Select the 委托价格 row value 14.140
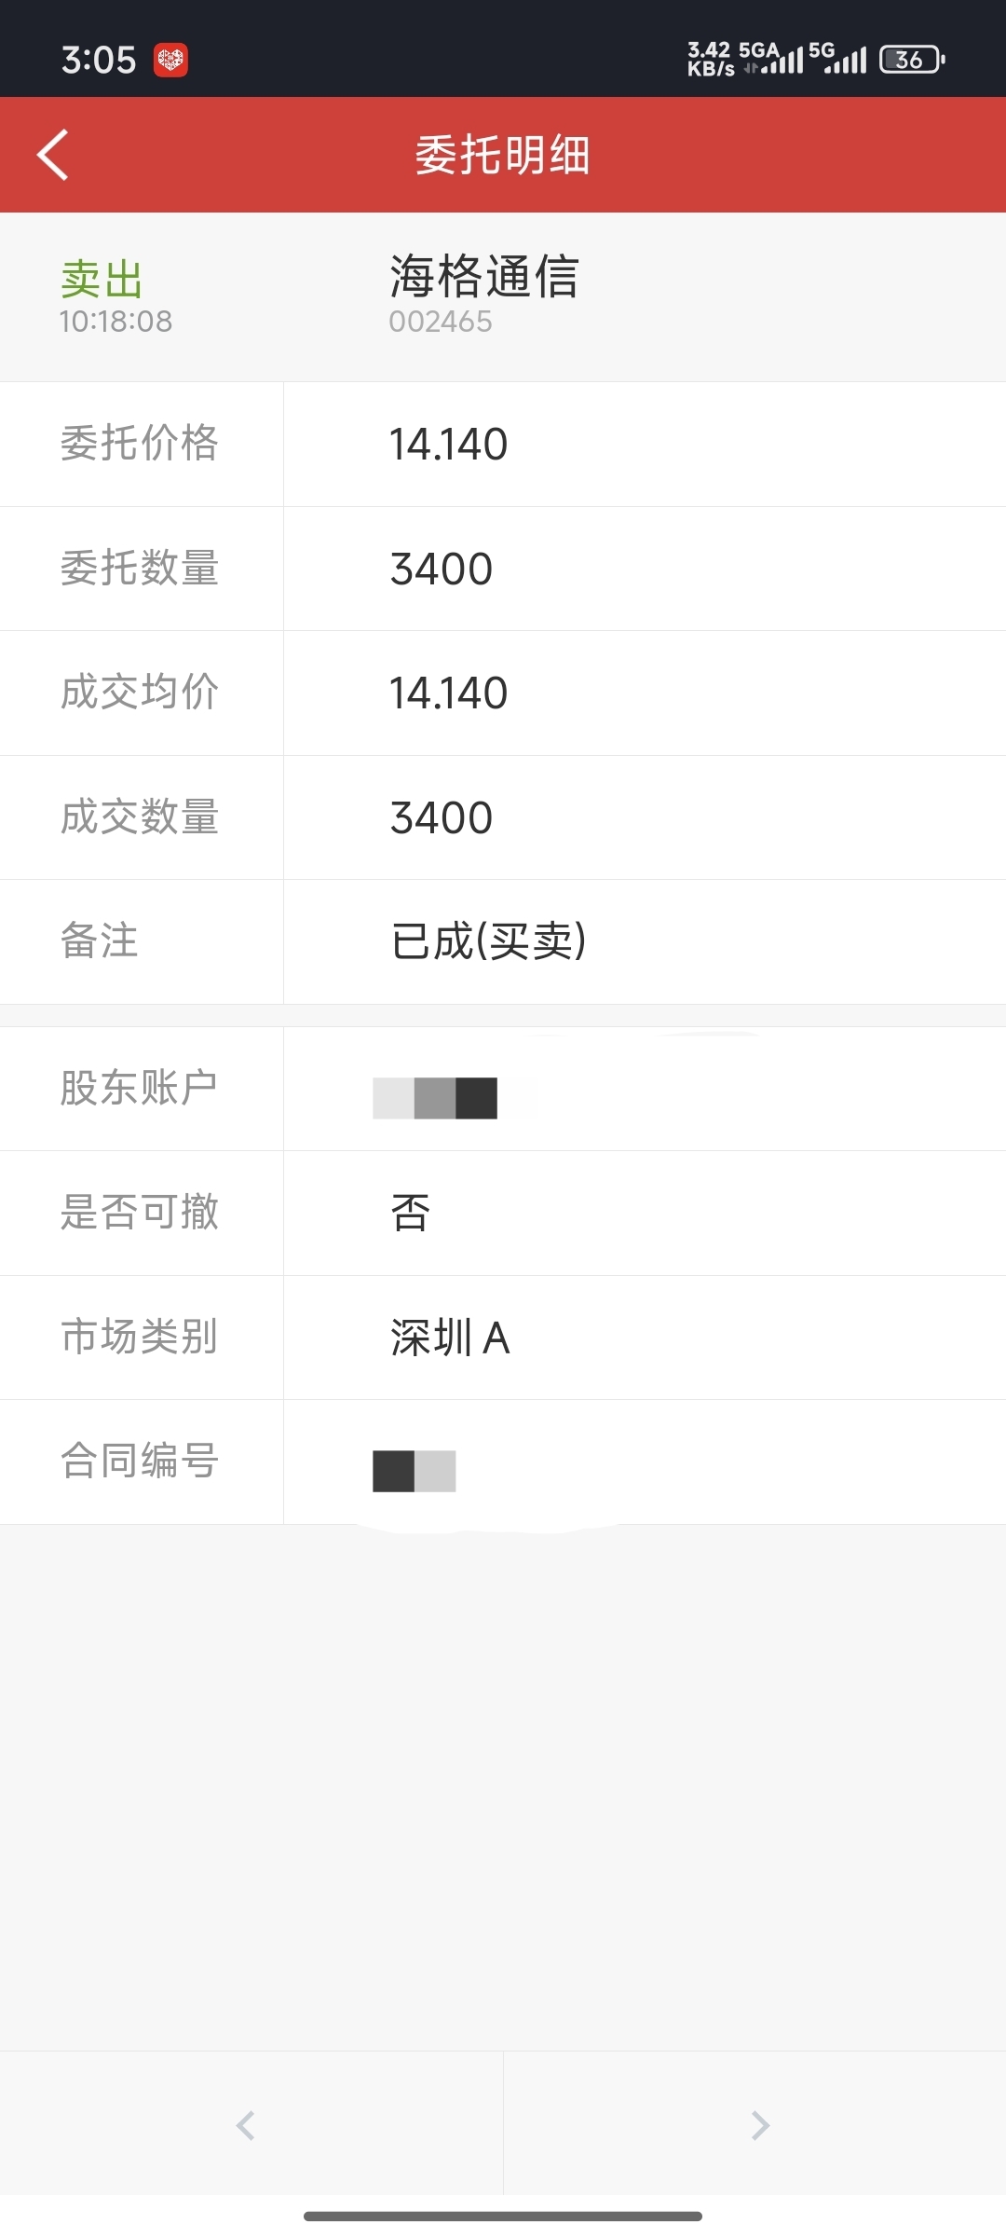 pyautogui.click(x=448, y=445)
